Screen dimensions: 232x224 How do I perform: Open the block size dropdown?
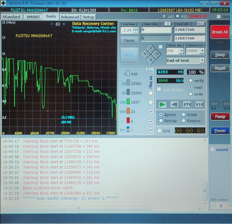coord(181,51)
